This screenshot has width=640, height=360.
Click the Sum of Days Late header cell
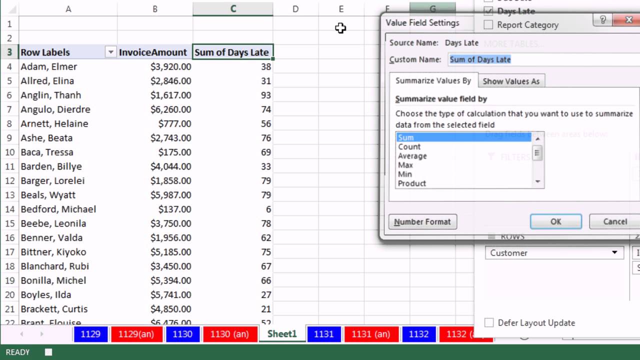pyautogui.click(x=232, y=52)
